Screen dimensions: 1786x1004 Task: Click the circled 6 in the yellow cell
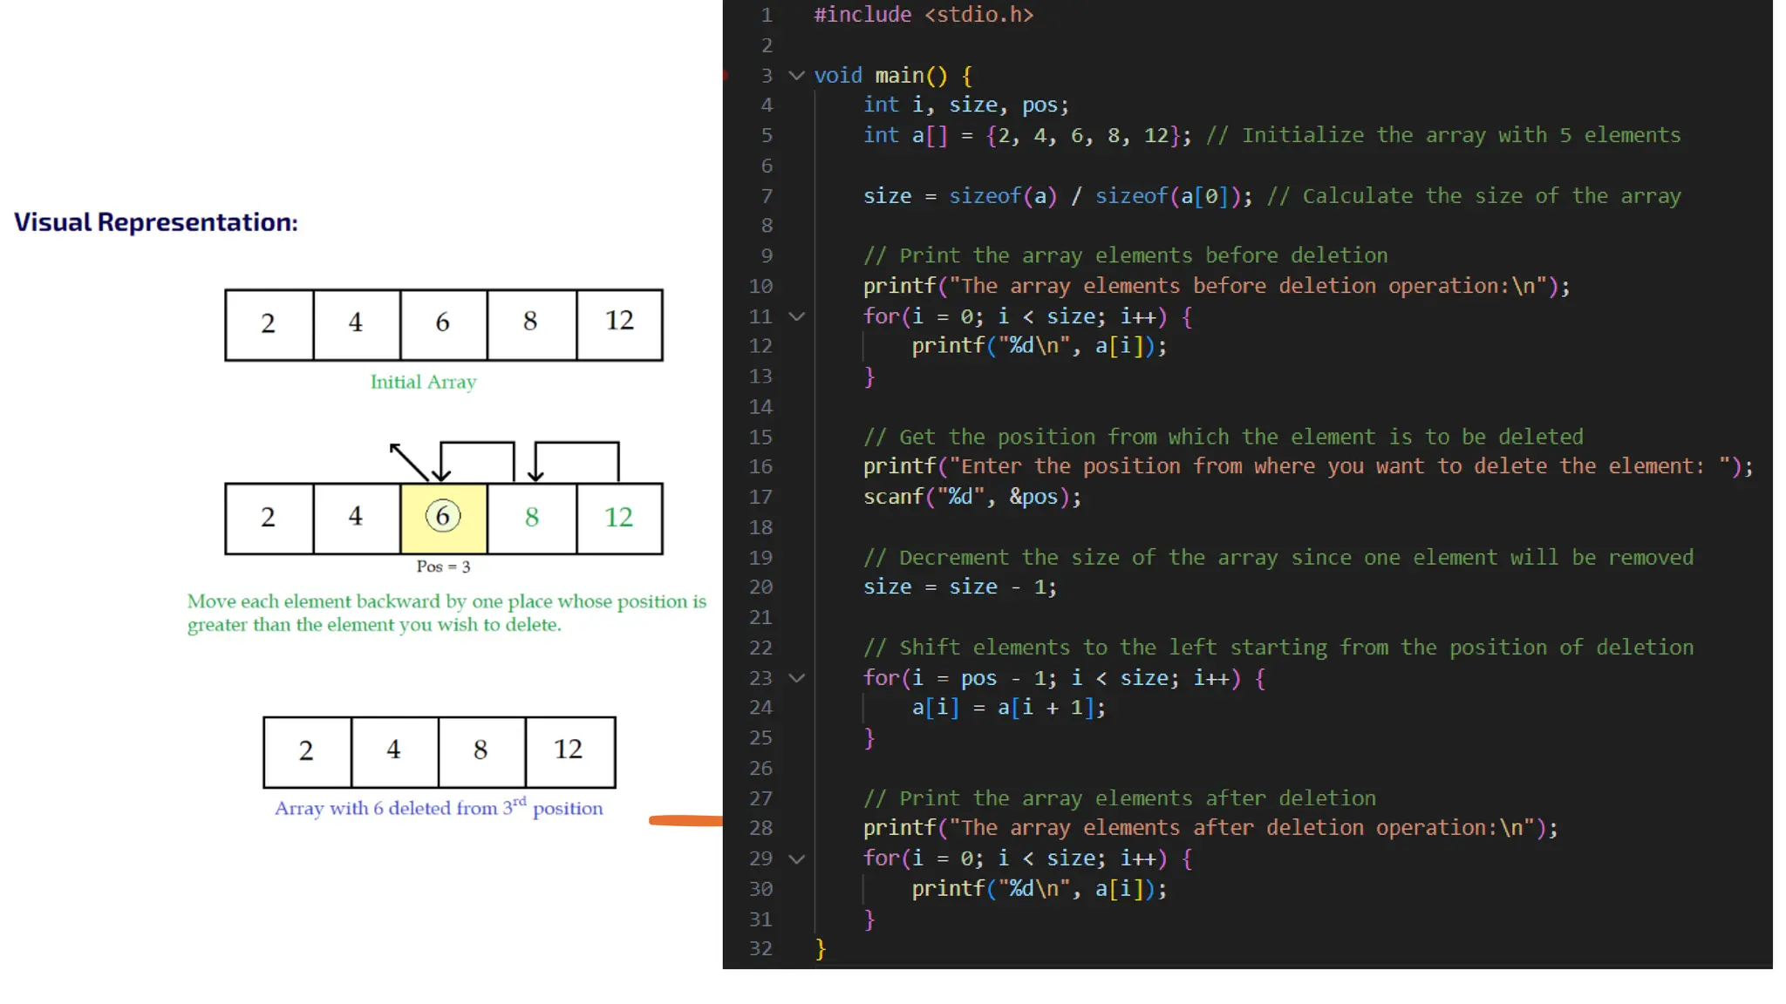coord(443,517)
